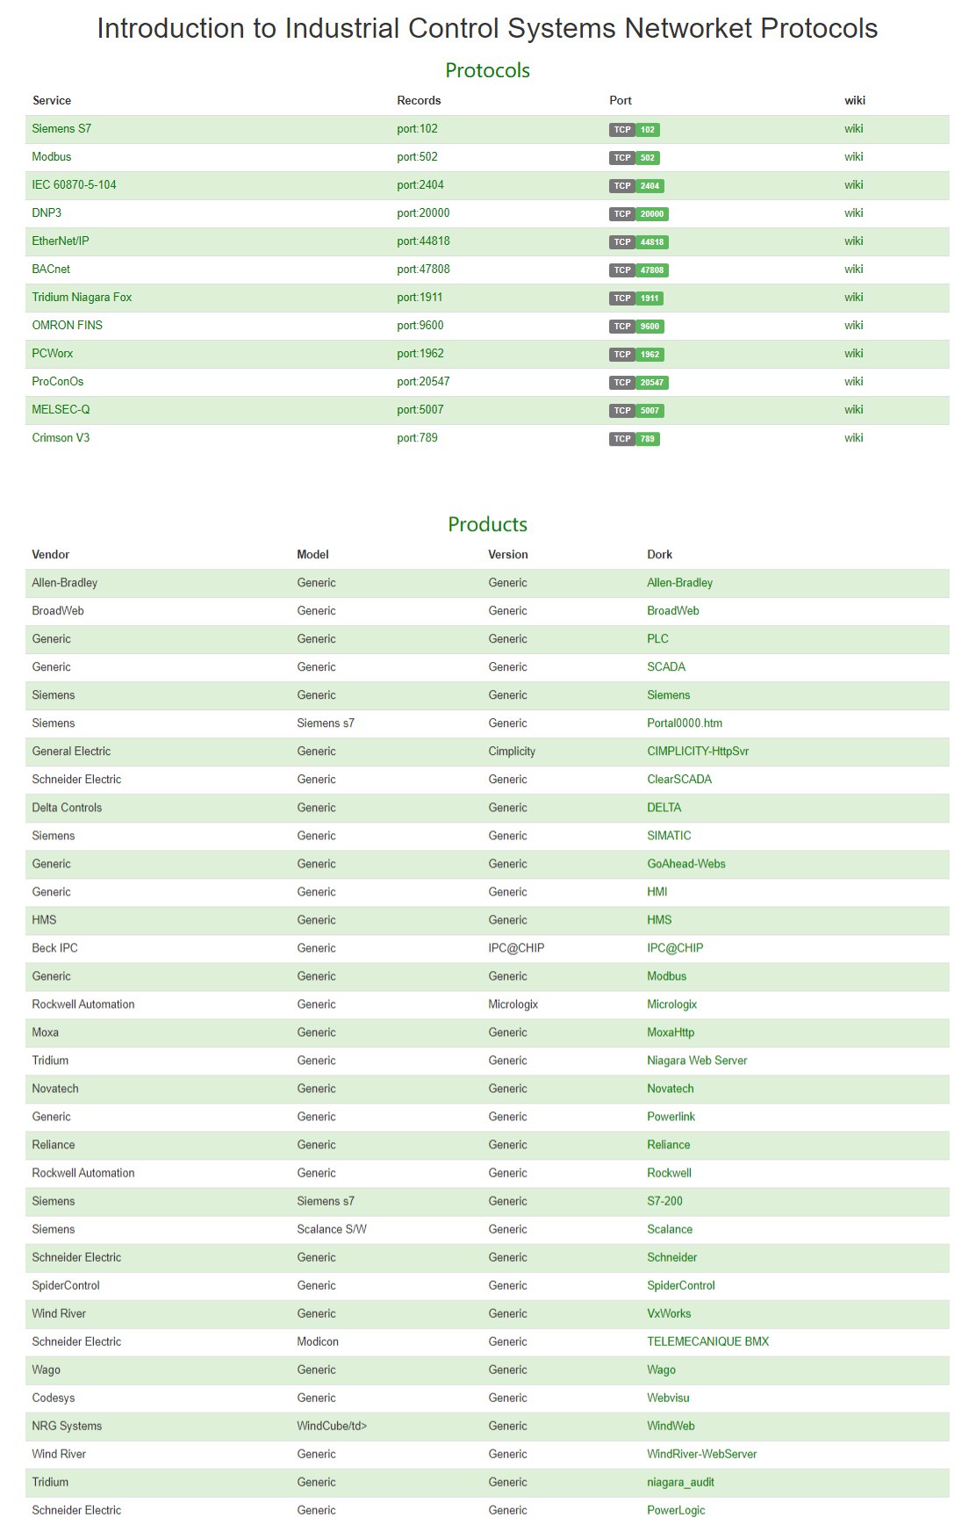
Task: Click the TCP 20000 port badge
Action: pos(639,214)
